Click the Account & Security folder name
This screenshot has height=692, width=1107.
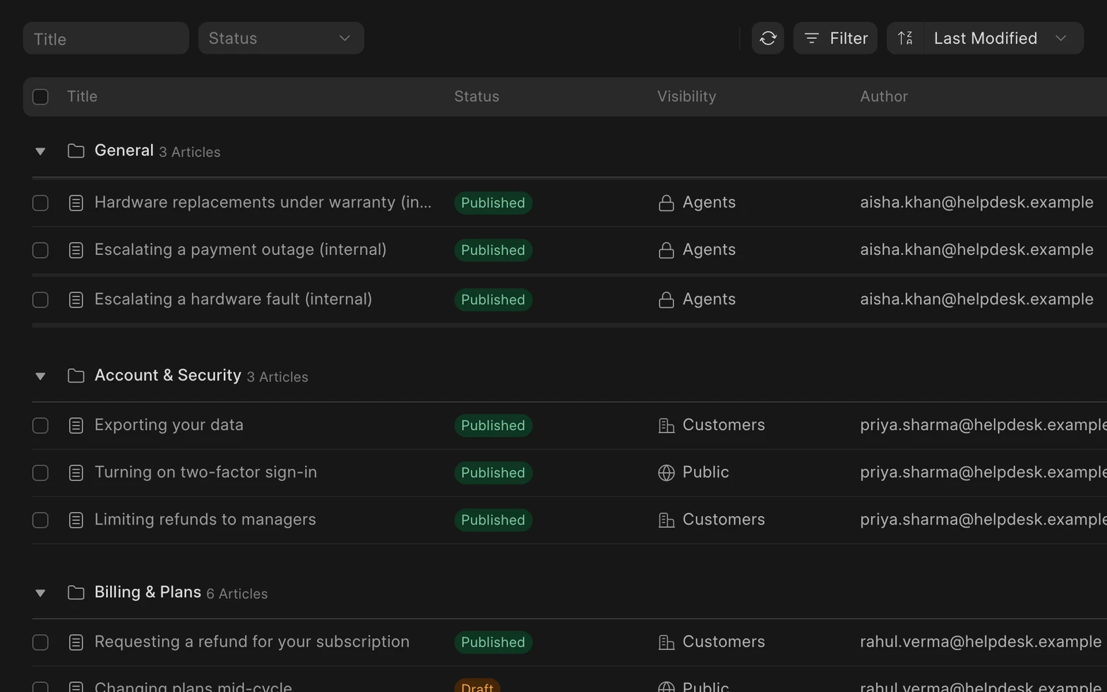pyautogui.click(x=168, y=375)
